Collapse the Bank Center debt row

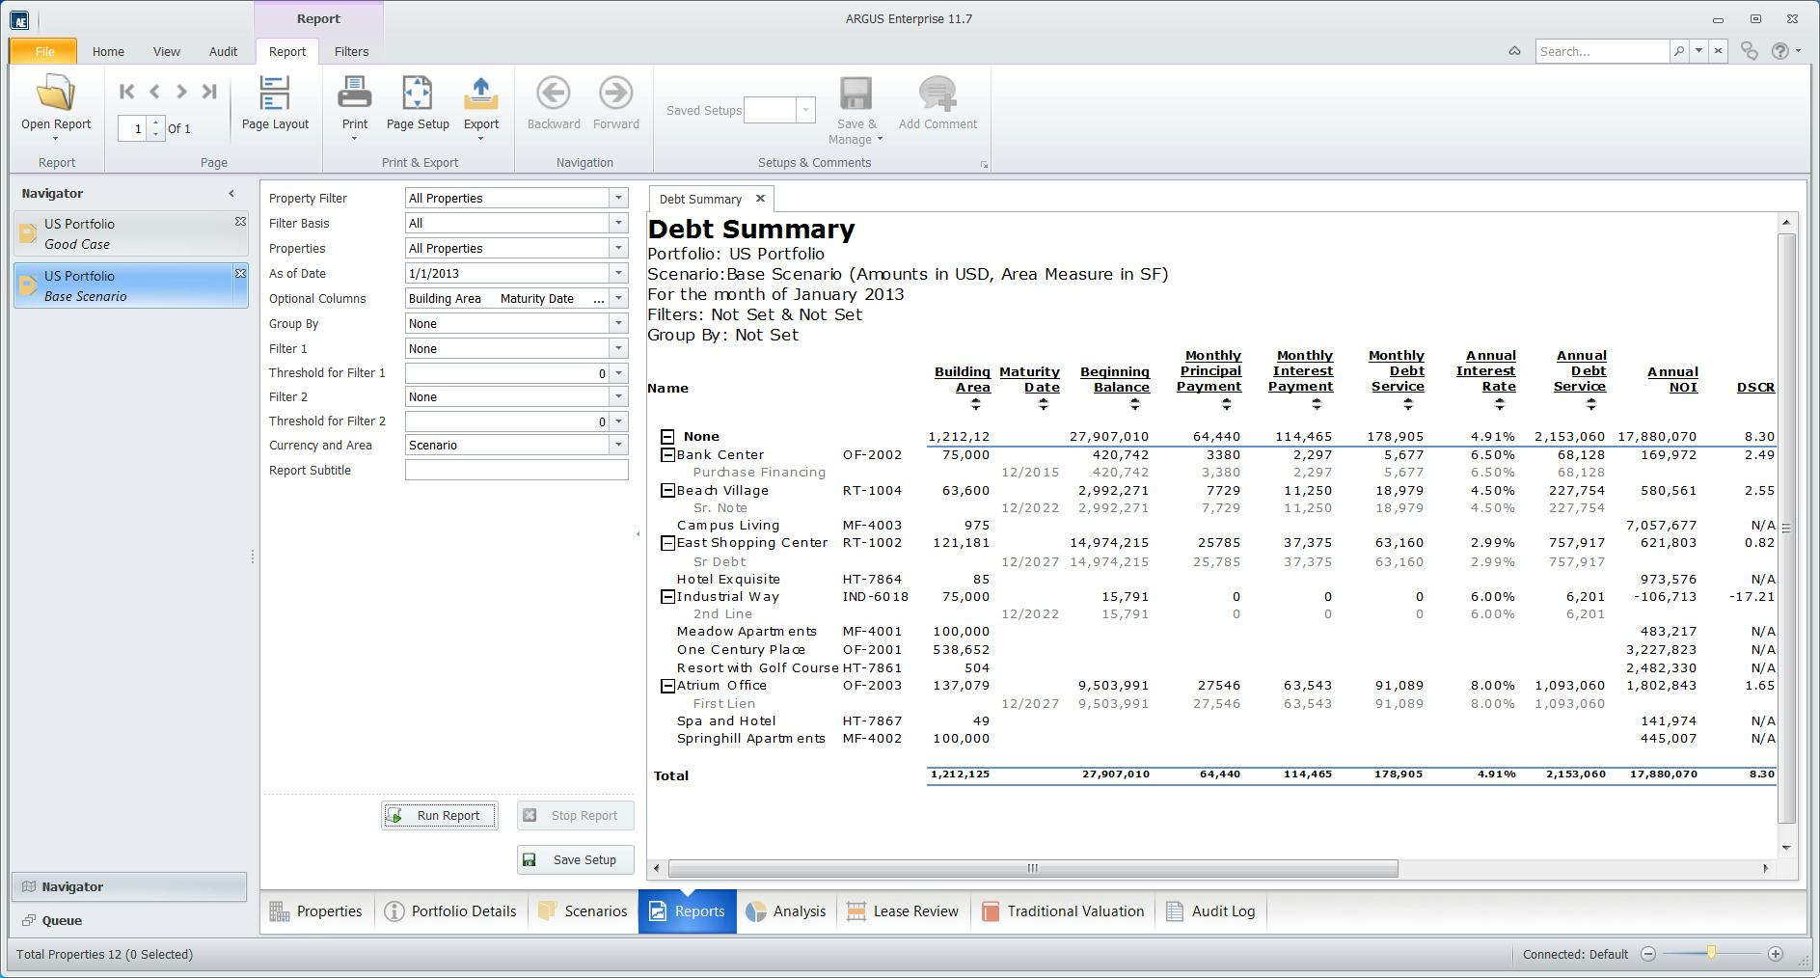coord(667,454)
